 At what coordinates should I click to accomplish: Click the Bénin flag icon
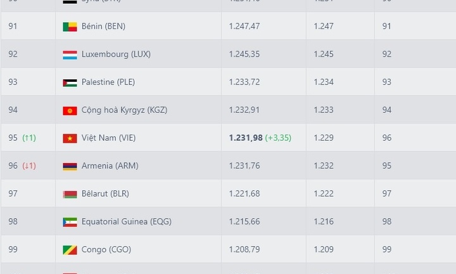point(70,27)
